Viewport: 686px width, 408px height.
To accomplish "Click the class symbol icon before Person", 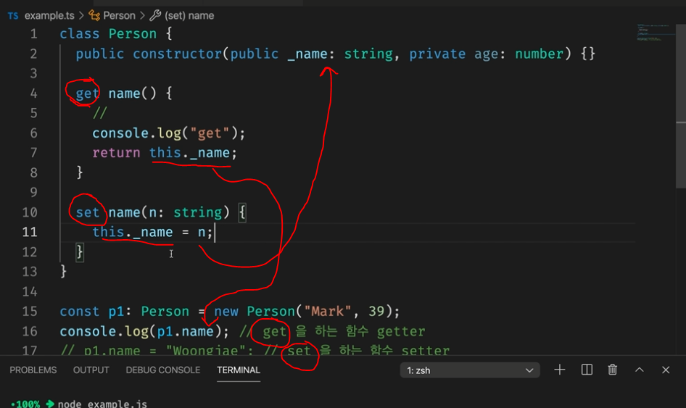I will [x=94, y=16].
